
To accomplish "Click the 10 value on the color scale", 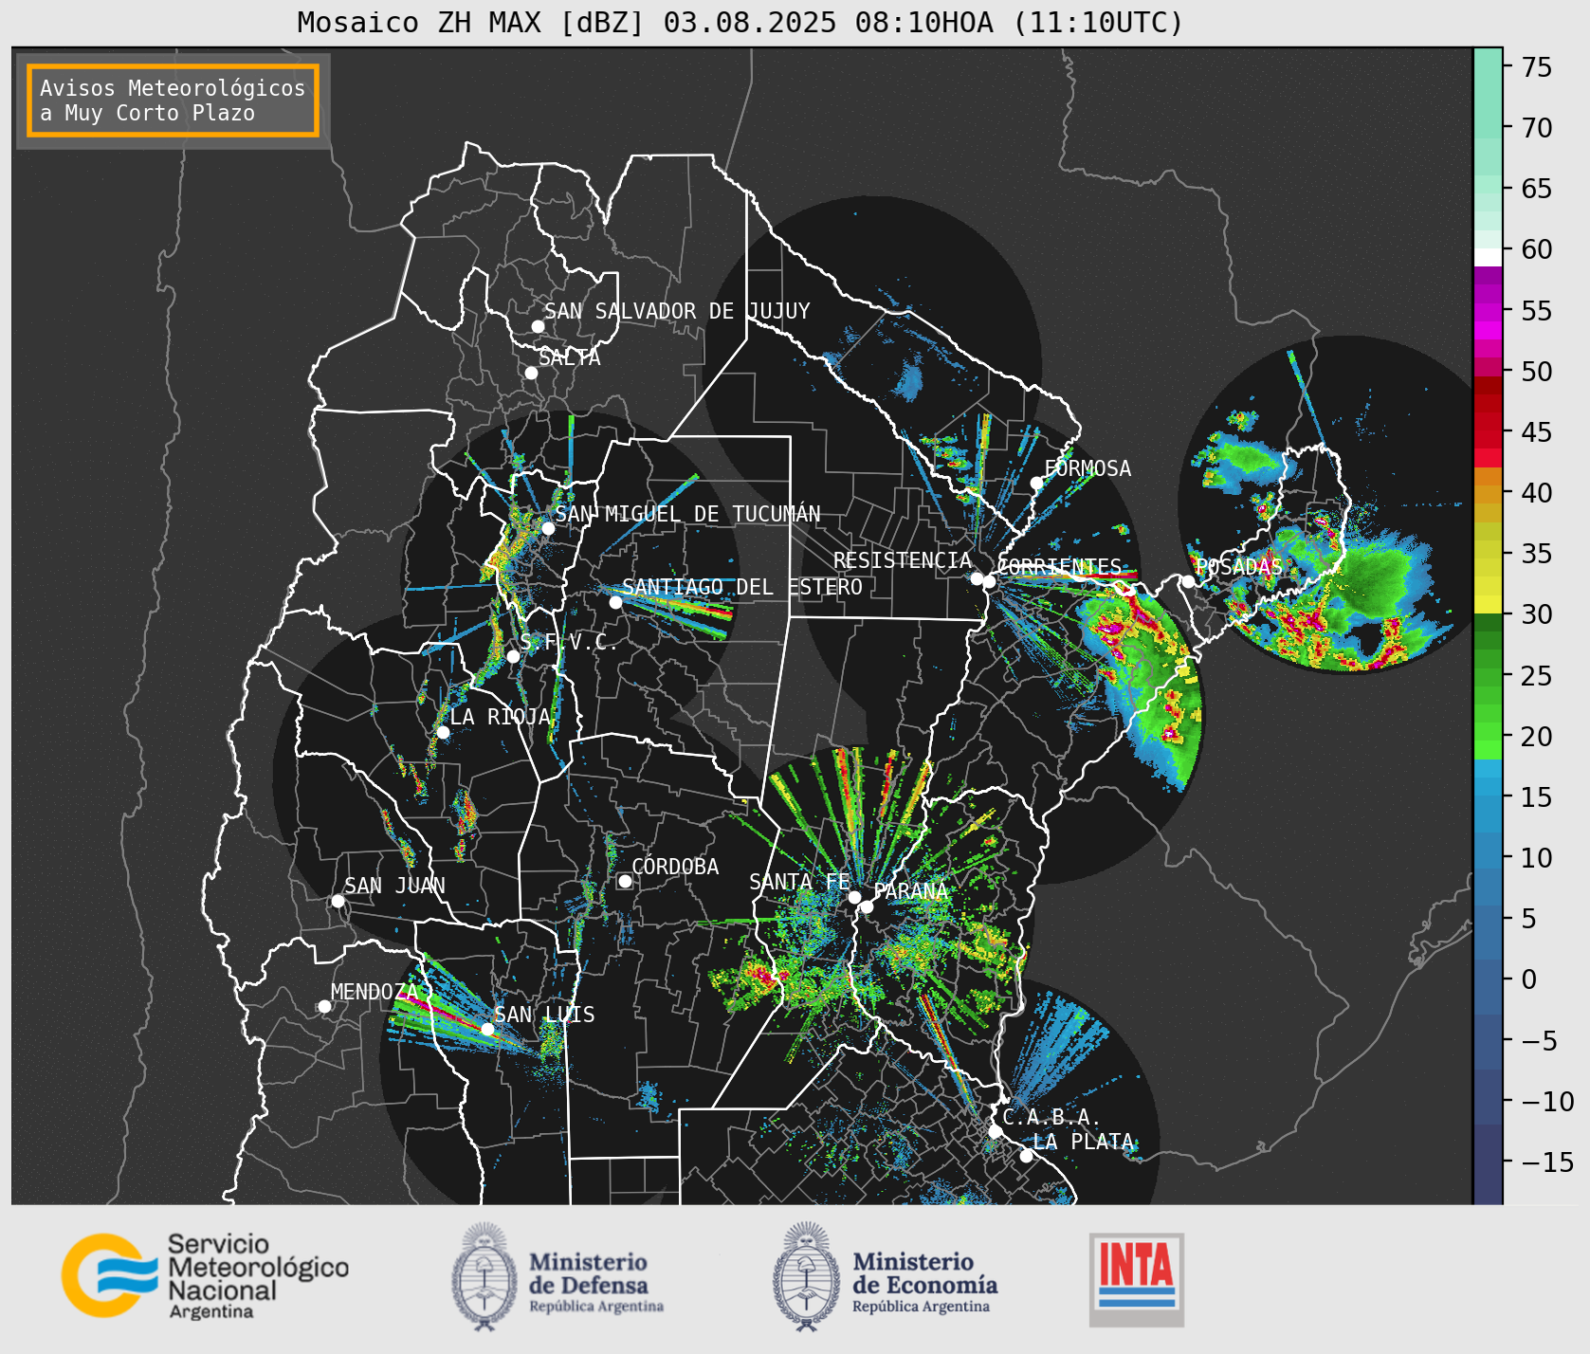I will pos(1537,858).
